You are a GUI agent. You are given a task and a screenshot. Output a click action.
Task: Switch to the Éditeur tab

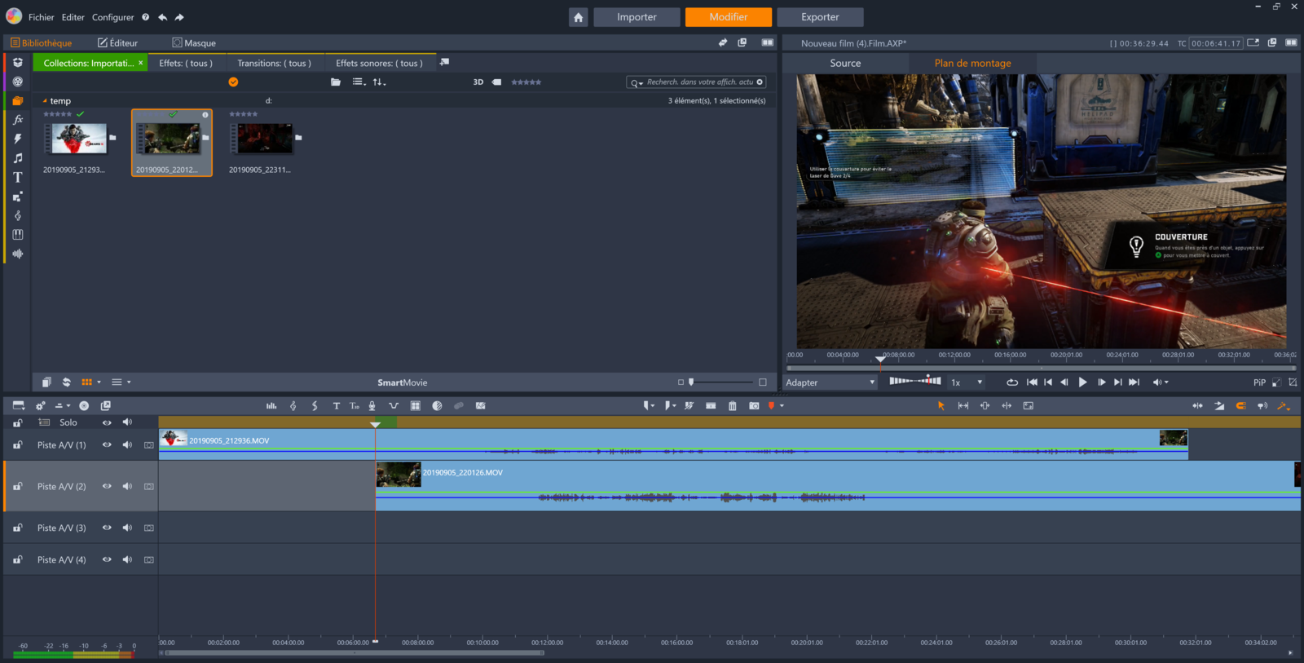(x=117, y=43)
